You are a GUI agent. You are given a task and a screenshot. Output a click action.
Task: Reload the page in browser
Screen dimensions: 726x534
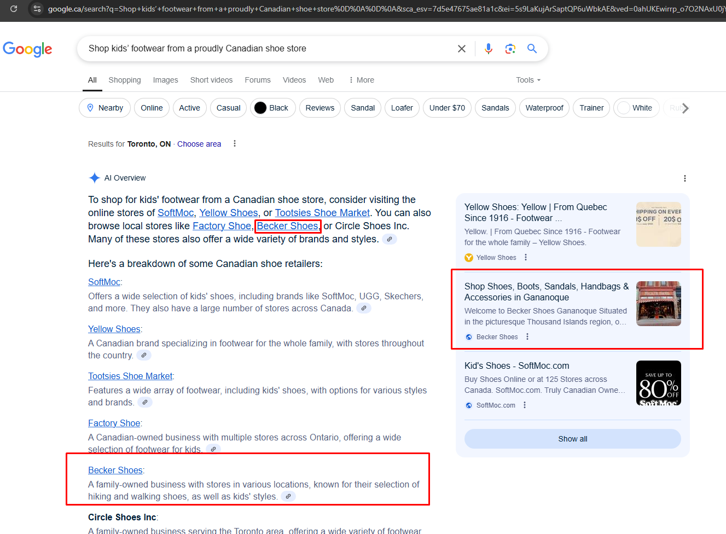14,9
